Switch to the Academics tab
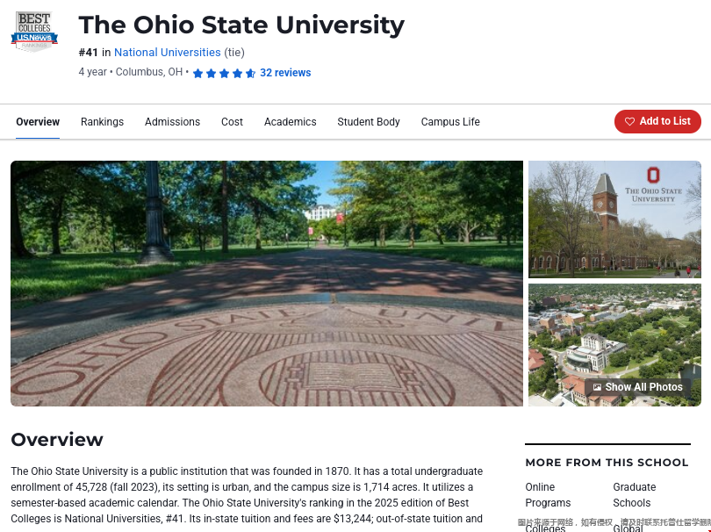Image resolution: width=711 pixels, height=532 pixels. [290, 122]
